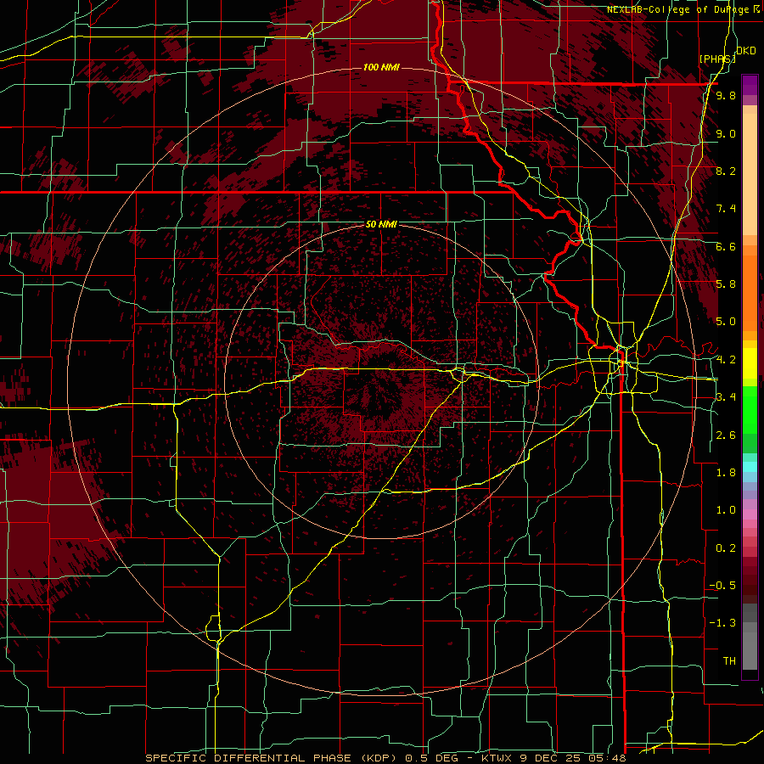Click the "3.4" color scale value
Image resolution: width=764 pixels, height=764 pixels.
coord(726,397)
